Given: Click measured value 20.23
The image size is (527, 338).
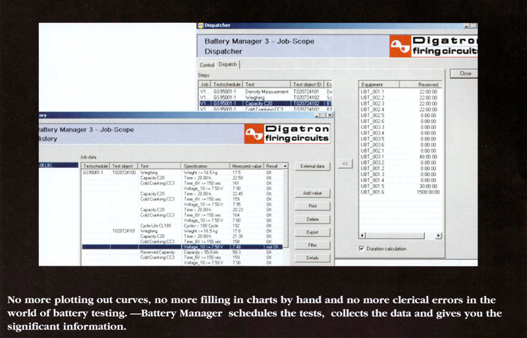Looking at the screenshot, I should tap(238, 210).
